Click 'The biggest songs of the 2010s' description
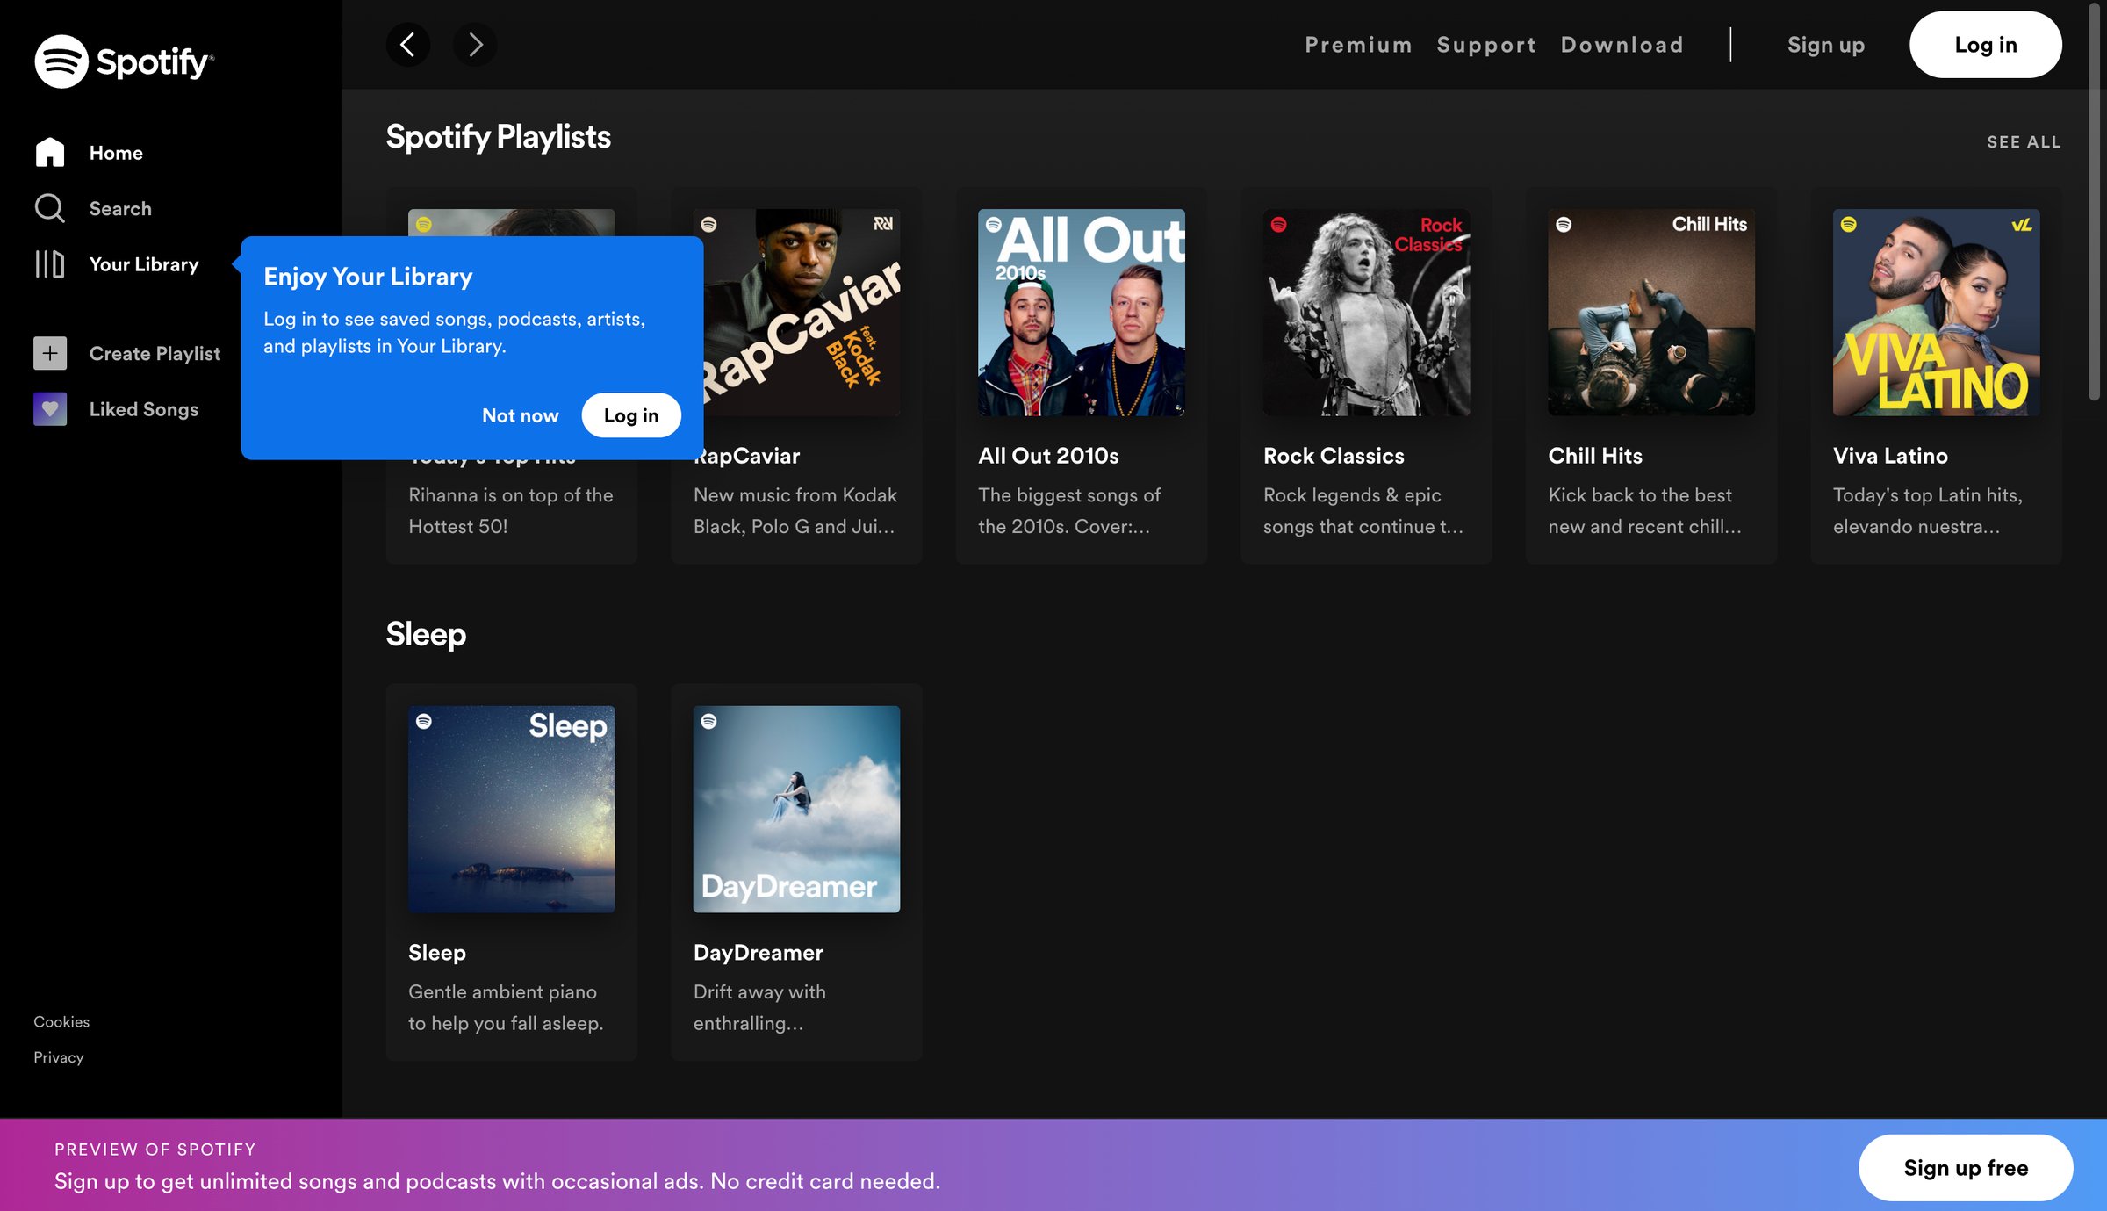This screenshot has height=1211, width=2107. tap(1069, 511)
